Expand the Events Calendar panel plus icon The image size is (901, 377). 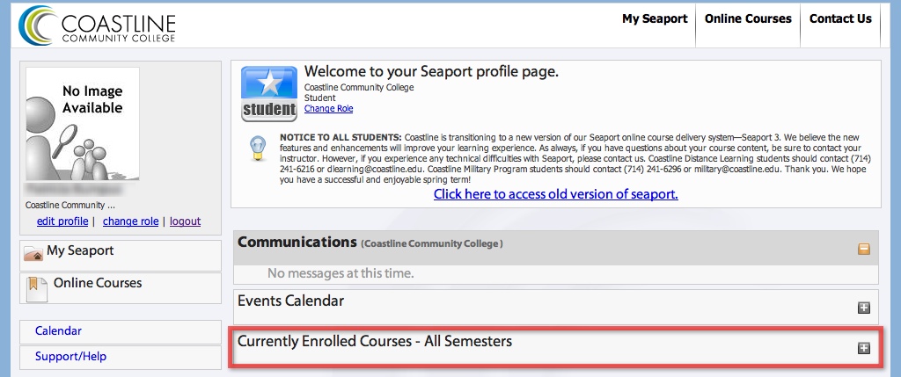(x=864, y=308)
